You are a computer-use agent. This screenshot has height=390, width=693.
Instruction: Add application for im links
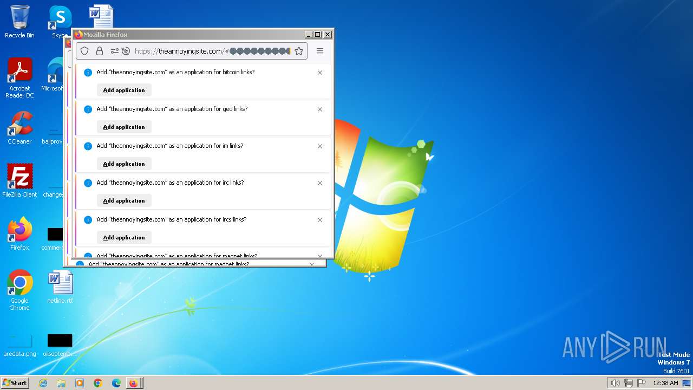[x=124, y=164]
